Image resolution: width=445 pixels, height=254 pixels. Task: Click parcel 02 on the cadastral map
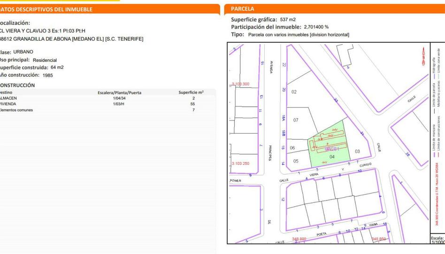pyautogui.click(x=294, y=92)
